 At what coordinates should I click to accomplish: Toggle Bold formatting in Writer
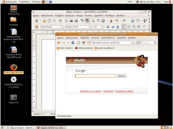(108, 27)
